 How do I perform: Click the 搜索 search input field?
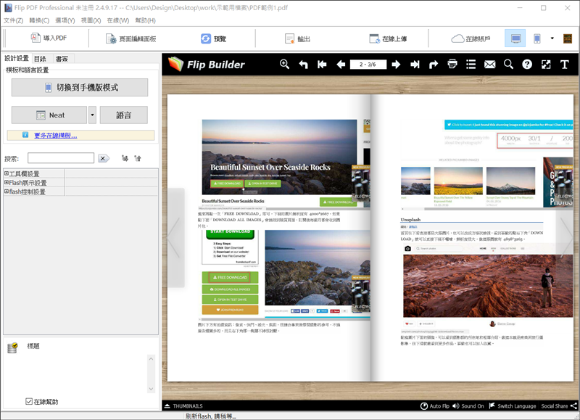[60, 158]
